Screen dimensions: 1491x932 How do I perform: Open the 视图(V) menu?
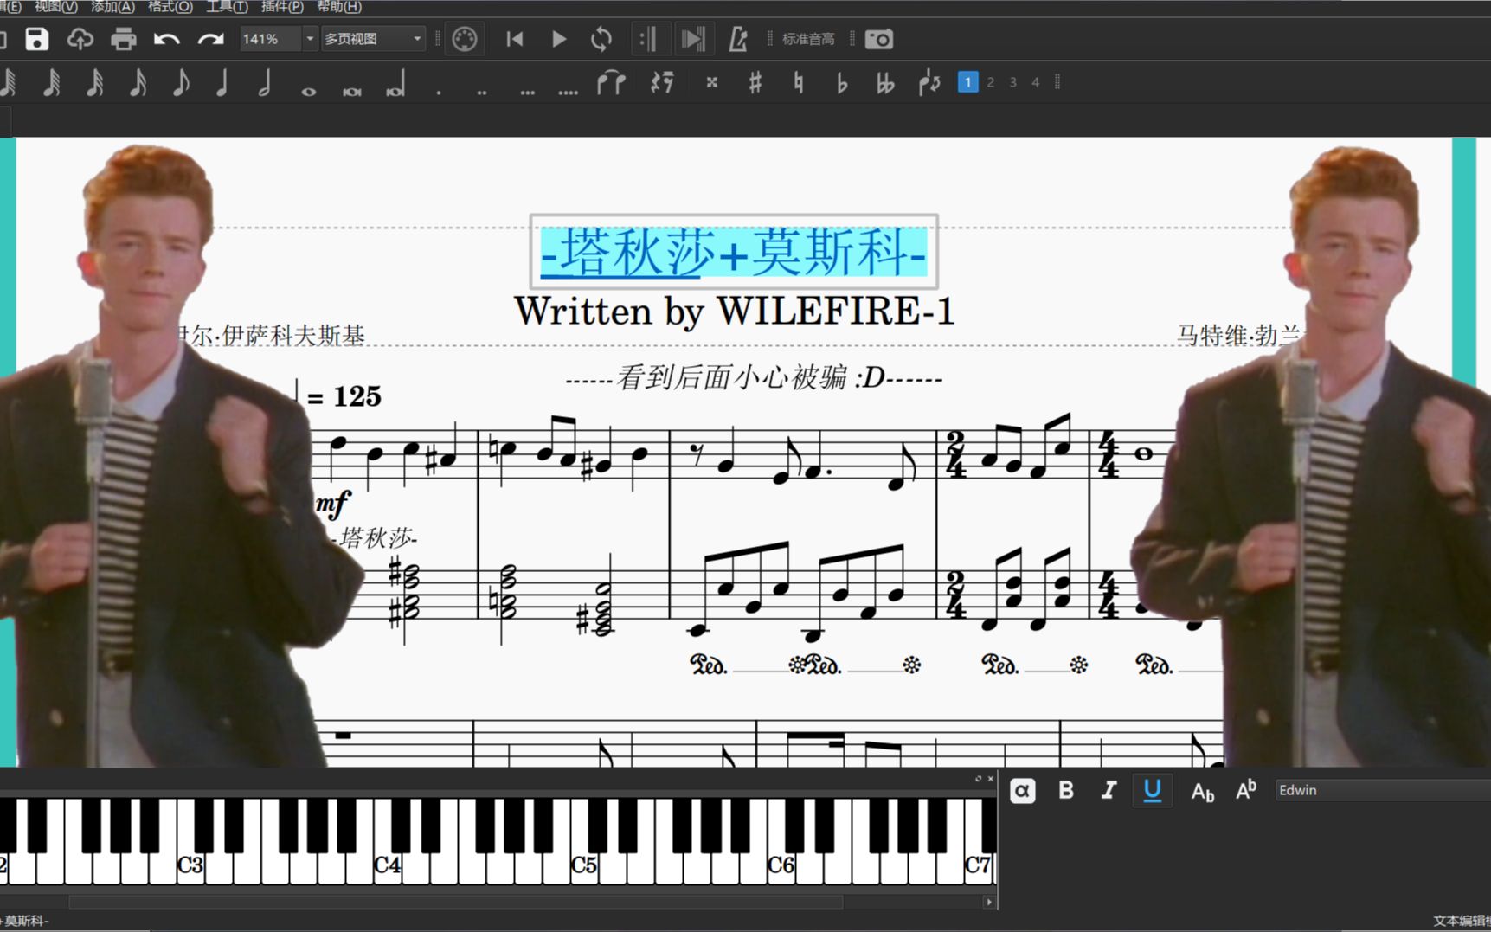point(55,7)
